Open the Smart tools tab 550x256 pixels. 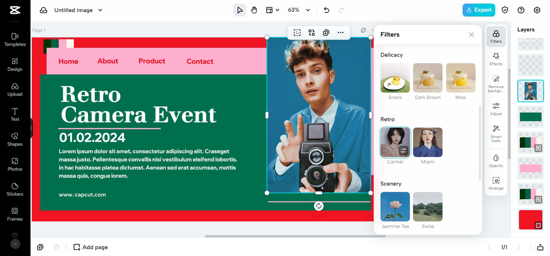(496, 133)
